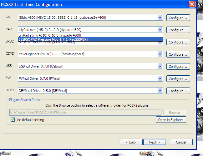
Task: Open the USB plugin dropdown arrow
Action: pyautogui.click(x=160, y=66)
